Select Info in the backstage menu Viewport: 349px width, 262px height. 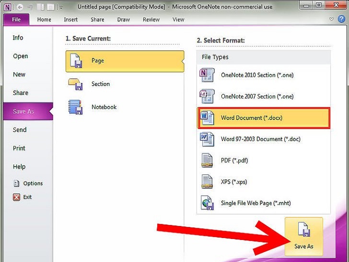(x=18, y=37)
